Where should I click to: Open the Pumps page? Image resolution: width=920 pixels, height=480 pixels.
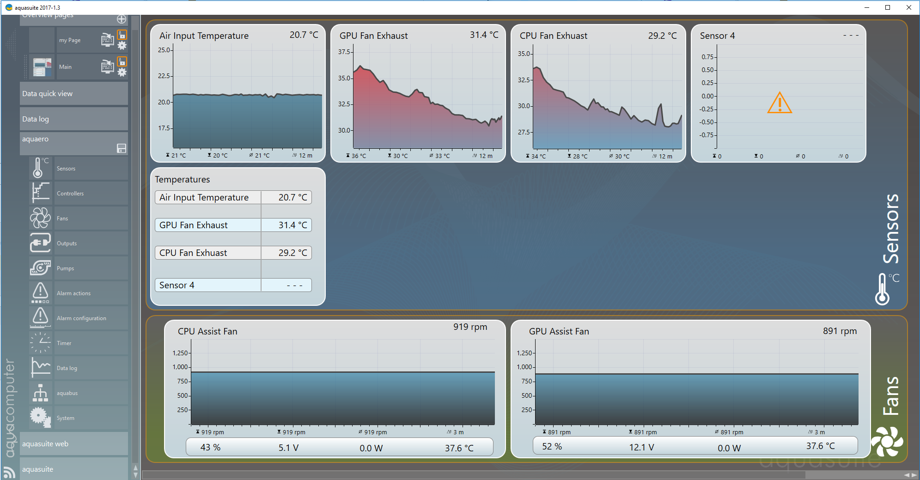coord(91,268)
